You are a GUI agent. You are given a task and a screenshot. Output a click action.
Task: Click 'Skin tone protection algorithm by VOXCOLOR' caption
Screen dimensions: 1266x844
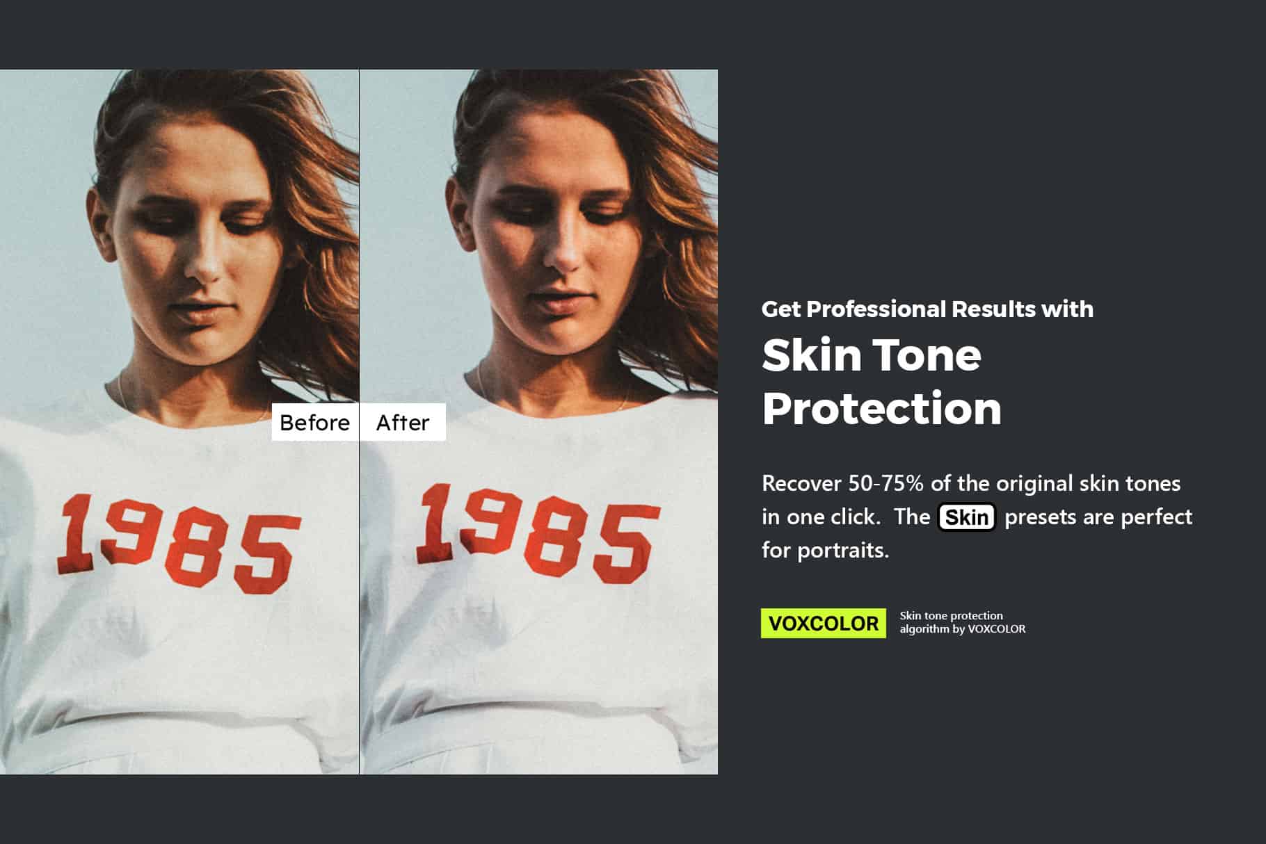pos(963,622)
